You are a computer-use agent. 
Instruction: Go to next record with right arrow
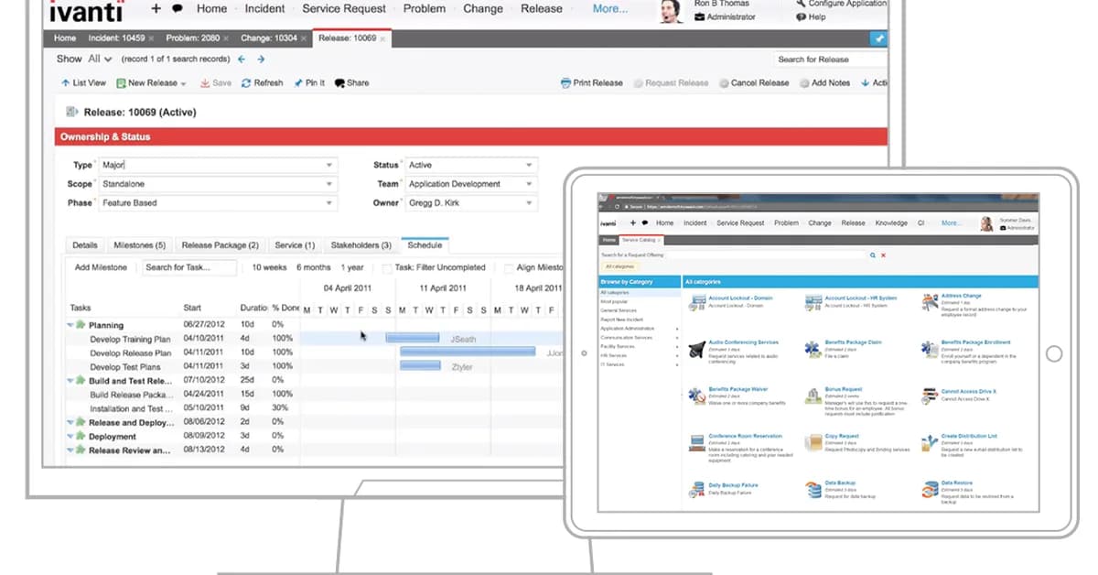coord(261,59)
